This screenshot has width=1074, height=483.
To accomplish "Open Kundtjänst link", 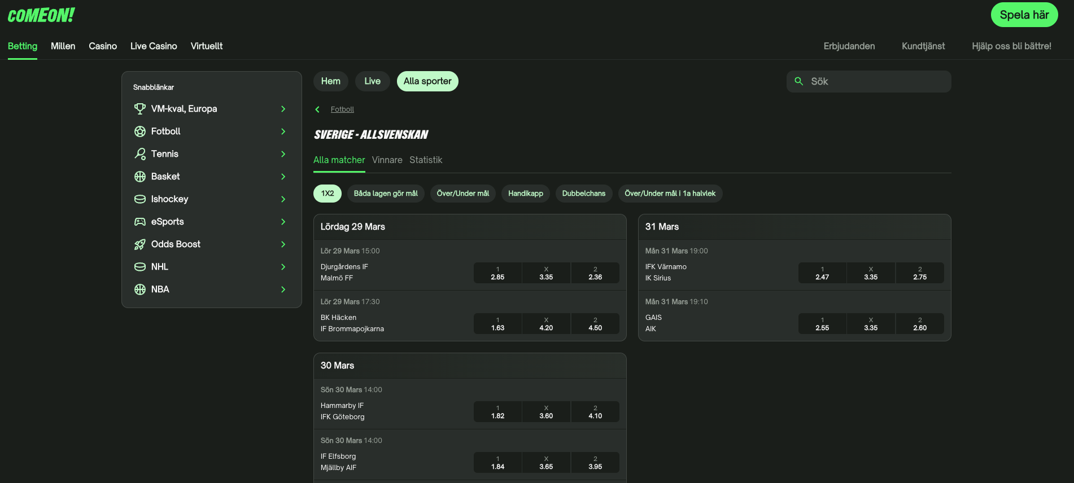I will click(x=923, y=46).
